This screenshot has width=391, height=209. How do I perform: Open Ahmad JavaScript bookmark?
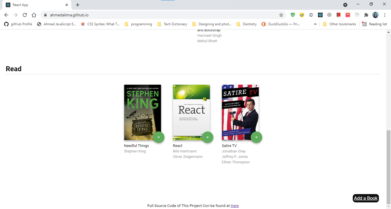(x=57, y=24)
